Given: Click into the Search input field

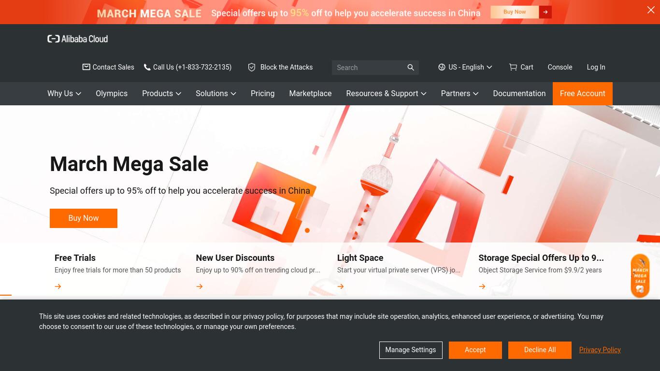Looking at the screenshot, I should [368, 68].
